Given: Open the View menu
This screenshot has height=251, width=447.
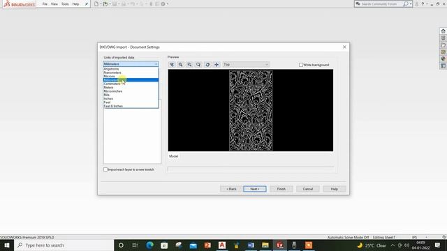Looking at the screenshot, I should 54,4.
